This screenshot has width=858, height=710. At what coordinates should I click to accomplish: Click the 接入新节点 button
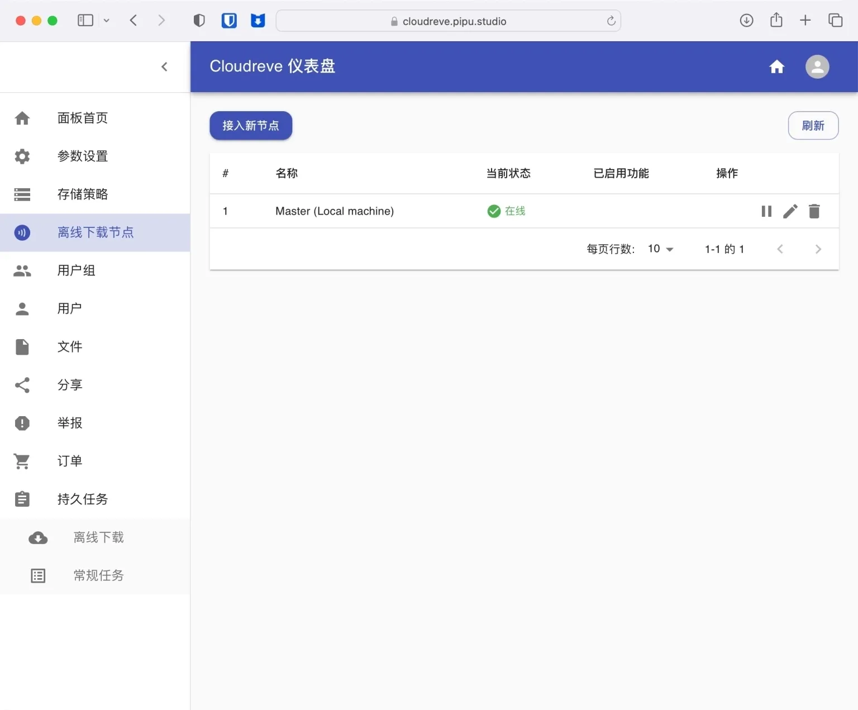251,126
